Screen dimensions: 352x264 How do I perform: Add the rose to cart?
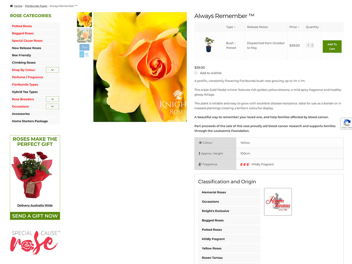pyautogui.click(x=332, y=47)
